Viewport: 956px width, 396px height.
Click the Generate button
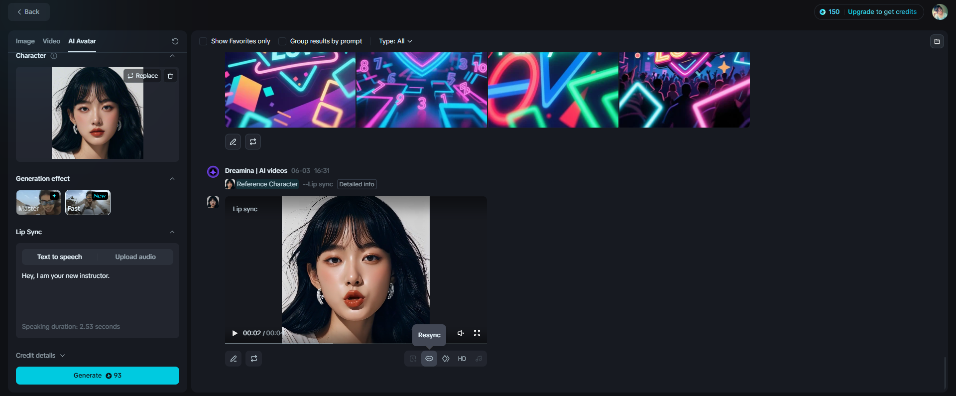point(98,376)
